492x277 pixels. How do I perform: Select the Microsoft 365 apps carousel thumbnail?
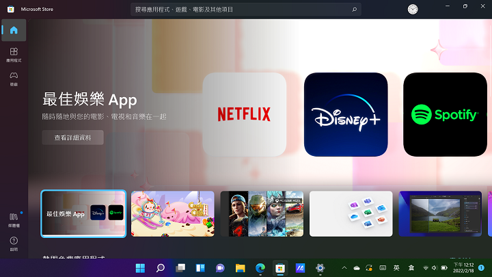[351, 214]
